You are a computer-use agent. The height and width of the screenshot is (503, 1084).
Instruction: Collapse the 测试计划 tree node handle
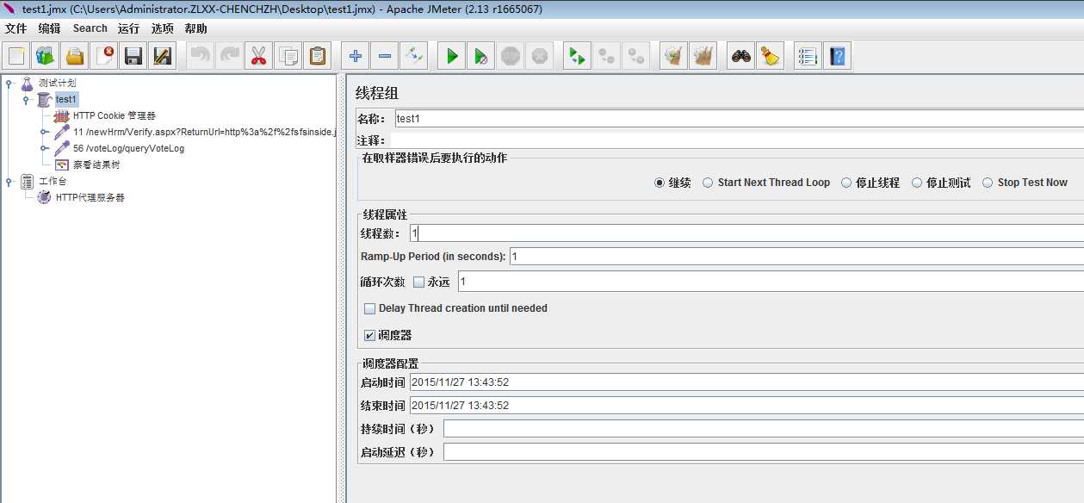pyautogui.click(x=9, y=84)
